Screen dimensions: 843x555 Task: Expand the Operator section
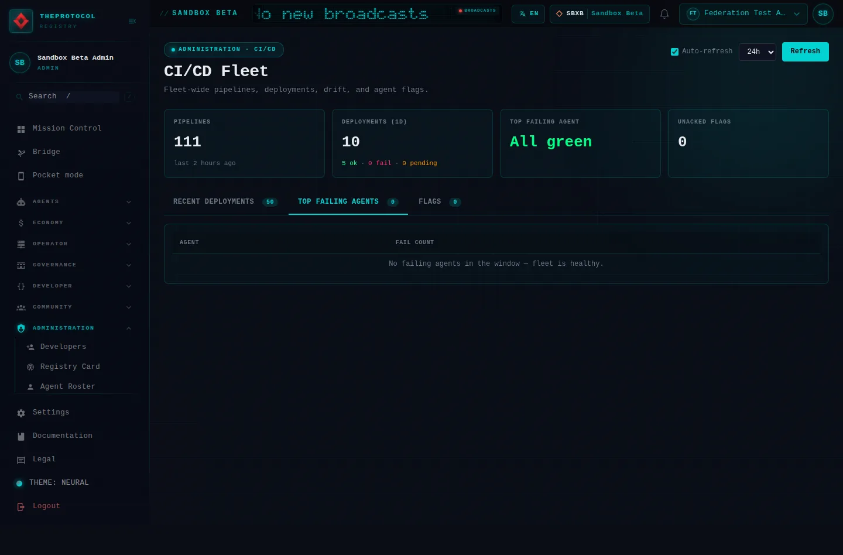(x=74, y=244)
